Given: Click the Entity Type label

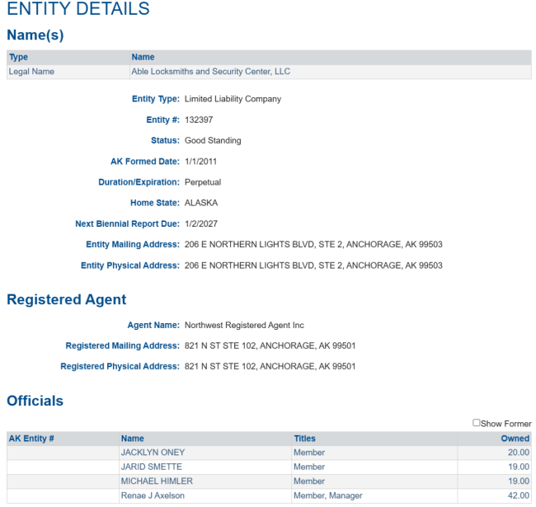Looking at the screenshot, I should [x=156, y=99].
